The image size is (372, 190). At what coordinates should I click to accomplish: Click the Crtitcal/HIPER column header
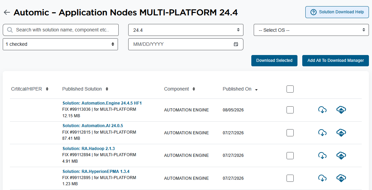pos(27,89)
